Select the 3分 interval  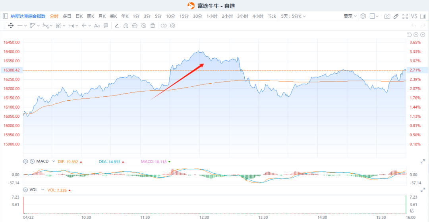(147, 16)
